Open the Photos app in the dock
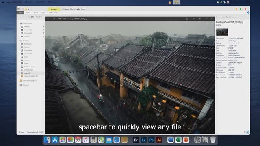This screenshot has height=146, width=260. pyautogui.click(x=70, y=140)
